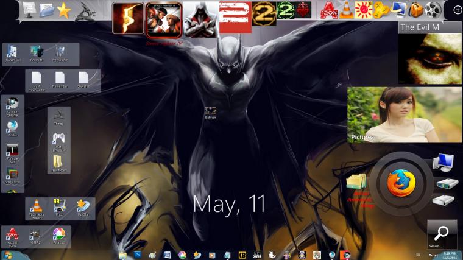Screen dimensions: 463x260
Task: Click the taskbar clock
Action: pos(450,256)
